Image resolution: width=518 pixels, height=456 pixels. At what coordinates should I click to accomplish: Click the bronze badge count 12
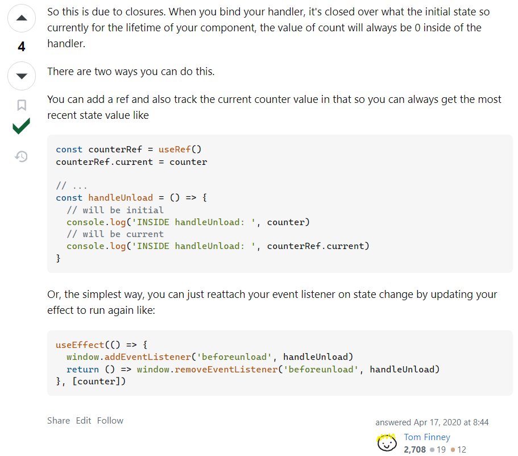pos(462,449)
